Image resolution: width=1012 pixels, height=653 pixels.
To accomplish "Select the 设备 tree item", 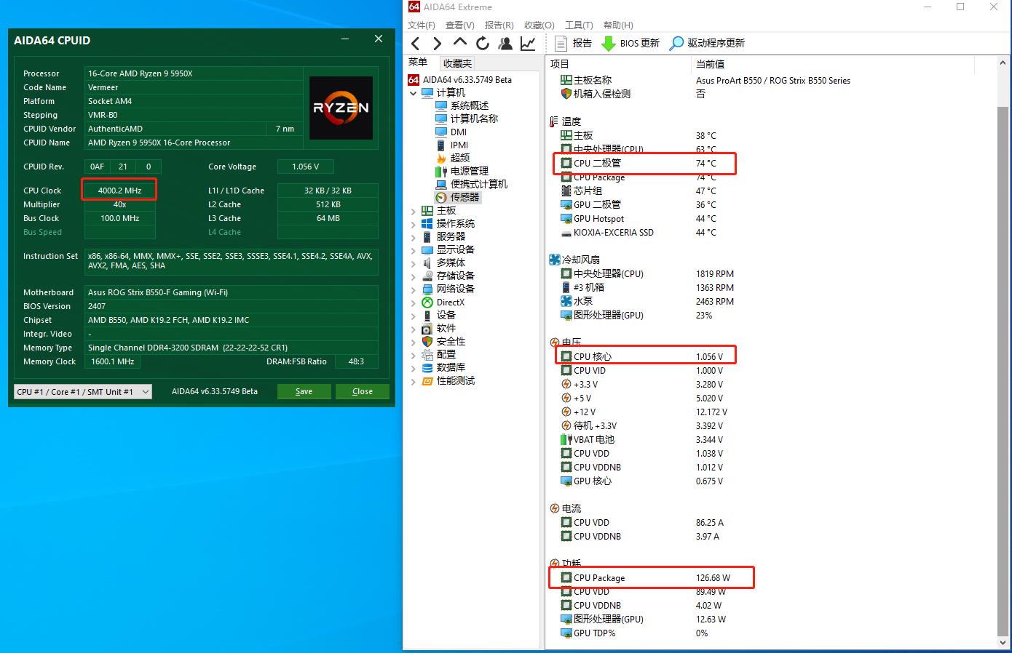I will tap(439, 315).
